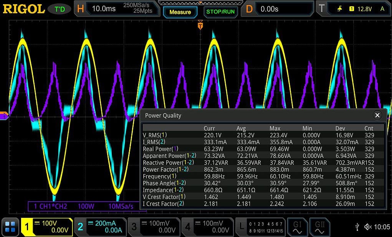The width and height of the screenshot is (392, 237).
Task: Select the Phase Angle(1-2) row
Action: coord(263,183)
